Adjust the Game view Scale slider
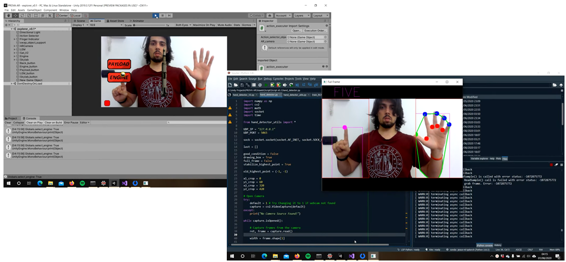 click(150, 25)
